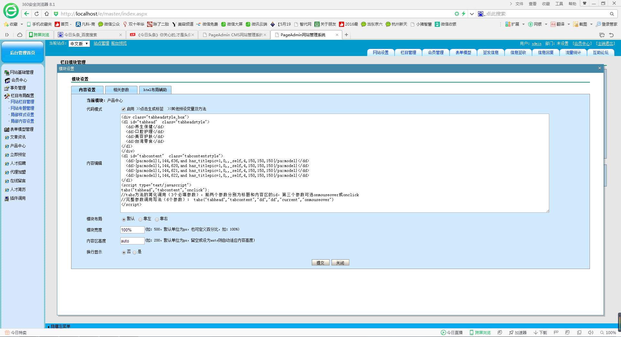Toggle the sidebar panel arrow icon left of tabs

click(x=7, y=35)
